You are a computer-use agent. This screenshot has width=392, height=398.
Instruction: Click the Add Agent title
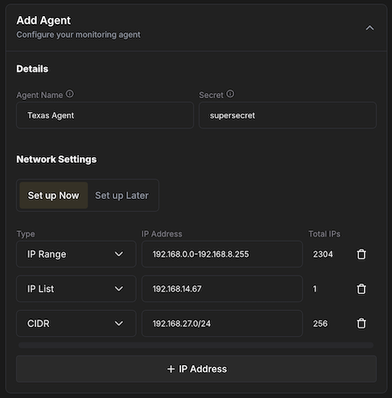(x=43, y=20)
